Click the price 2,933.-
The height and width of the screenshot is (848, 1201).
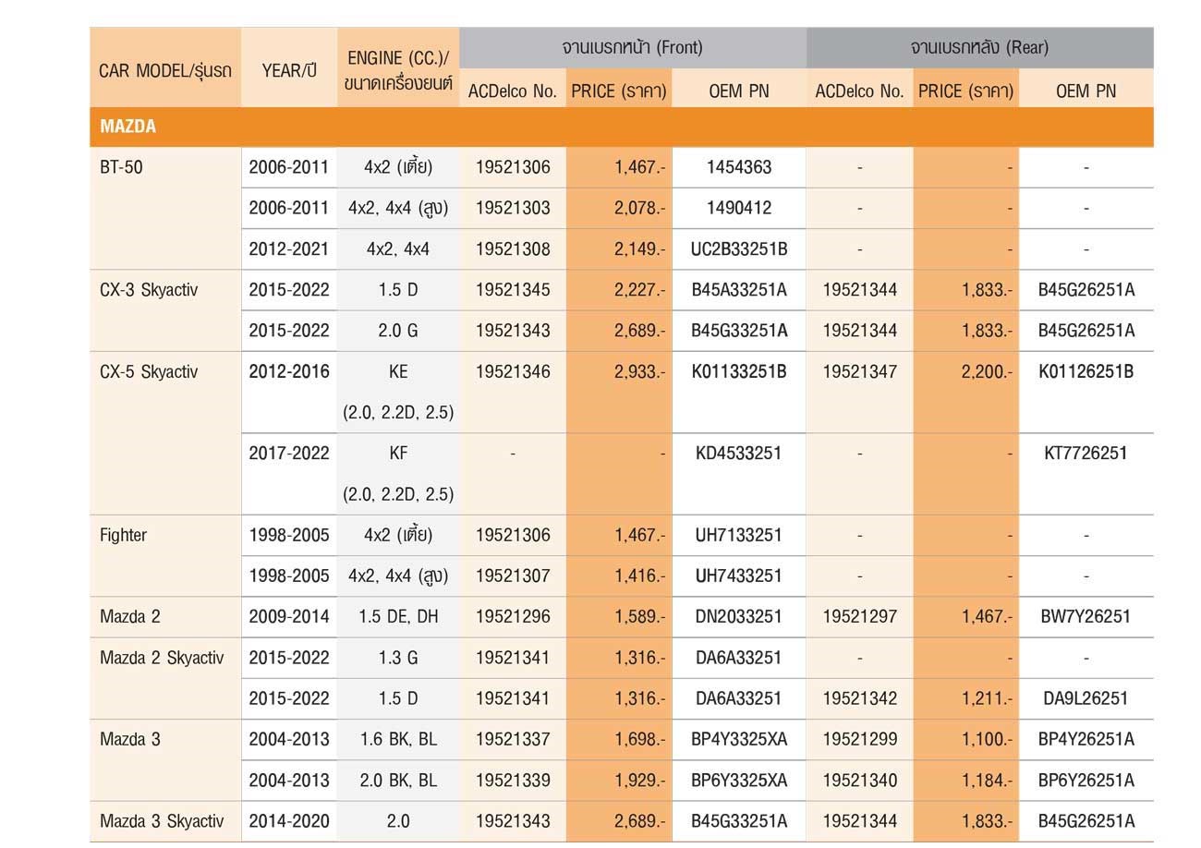point(639,371)
